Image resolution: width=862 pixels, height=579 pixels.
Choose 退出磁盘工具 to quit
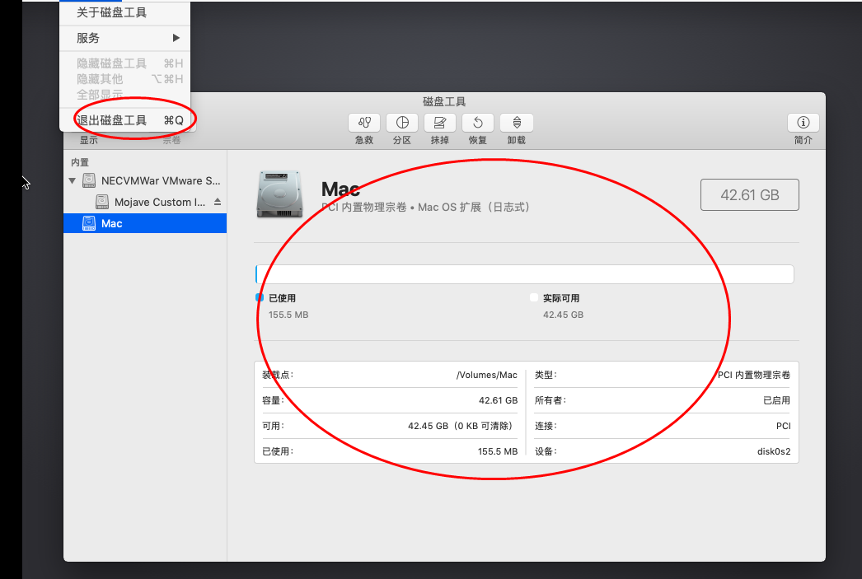pyautogui.click(x=124, y=120)
